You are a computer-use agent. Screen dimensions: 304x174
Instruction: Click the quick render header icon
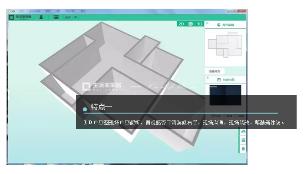pyautogui.click(x=218, y=80)
